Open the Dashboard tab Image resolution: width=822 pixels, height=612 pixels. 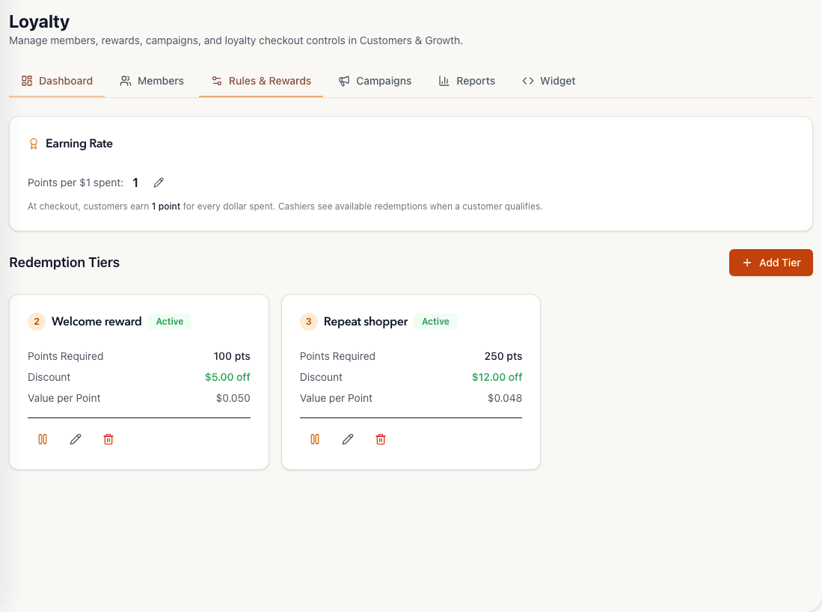57,81
